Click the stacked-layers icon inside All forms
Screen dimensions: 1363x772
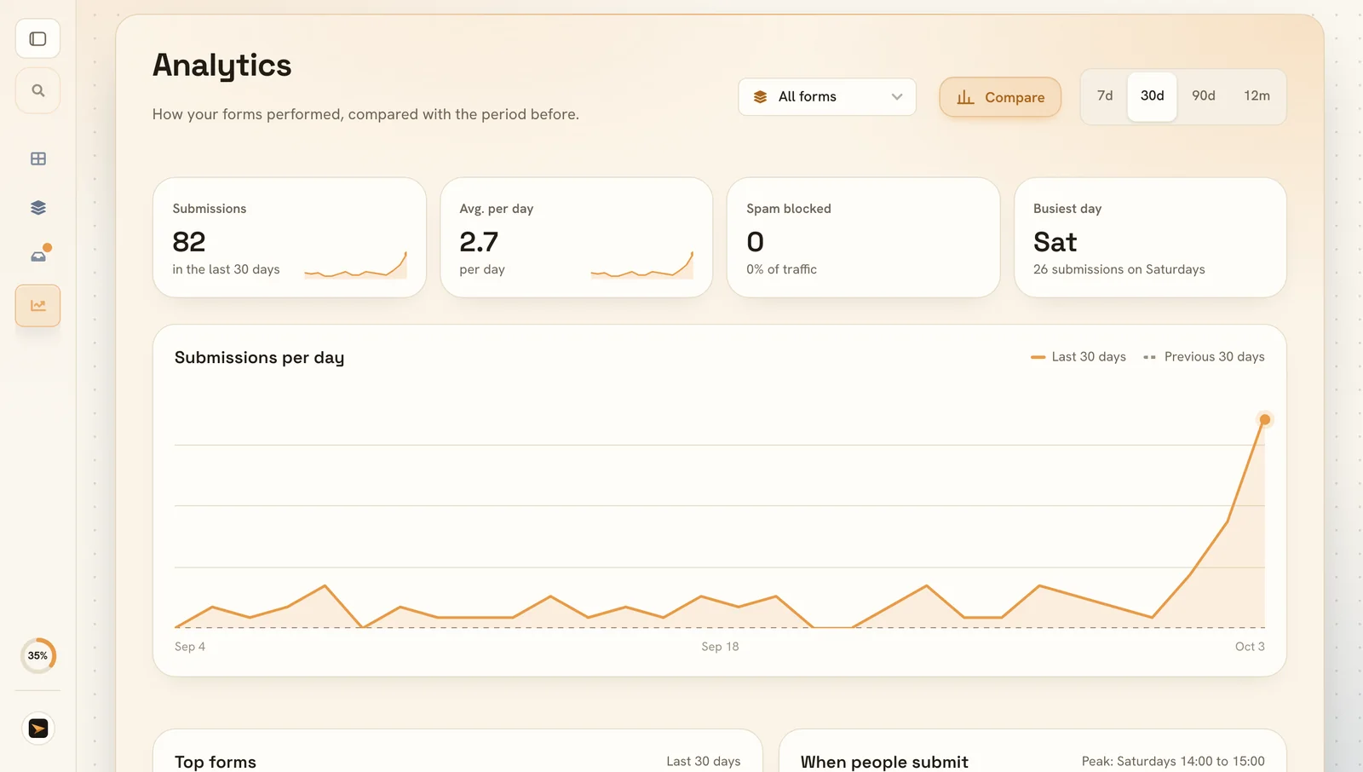pyautogui.click(x=760, y=97)
